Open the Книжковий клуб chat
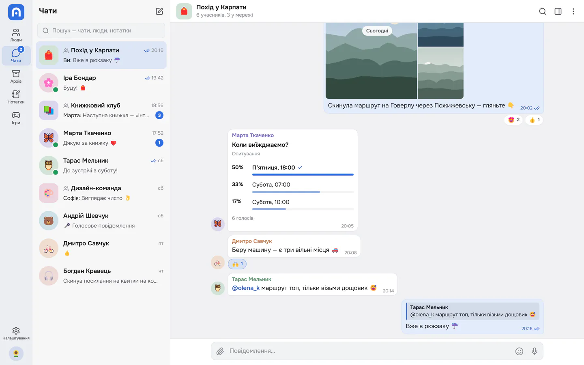Image resolution: width=584 pixels, height=365 pixels. [101, 110]
